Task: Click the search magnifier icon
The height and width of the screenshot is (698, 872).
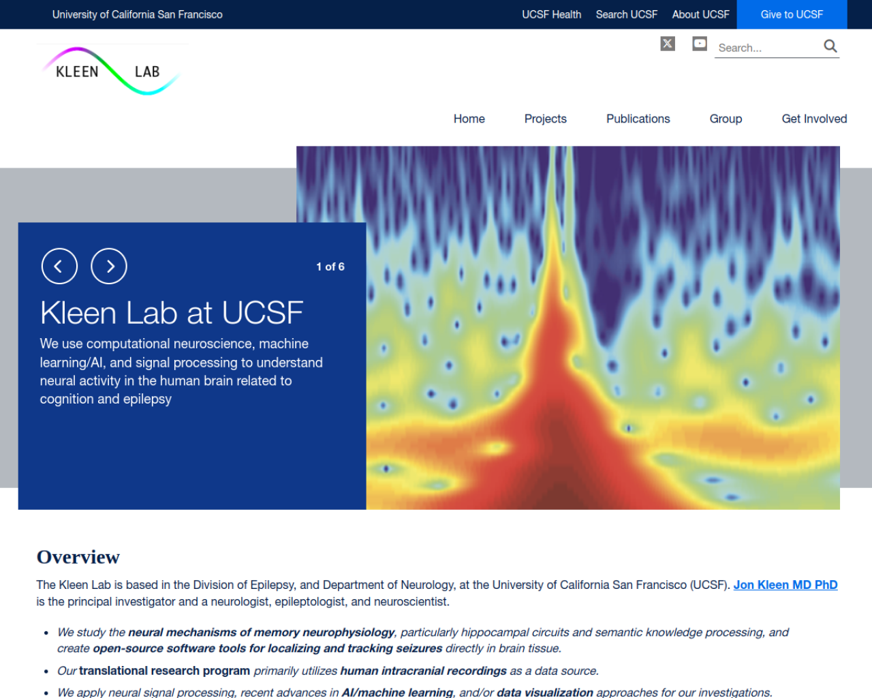Action: click(830, 46)
